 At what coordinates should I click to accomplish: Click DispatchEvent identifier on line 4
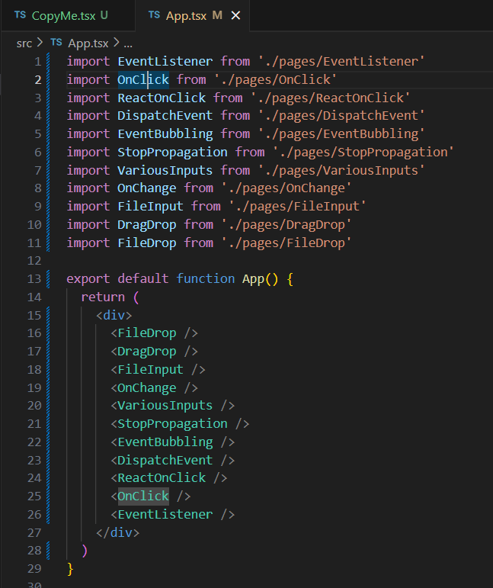click(165, 115)
